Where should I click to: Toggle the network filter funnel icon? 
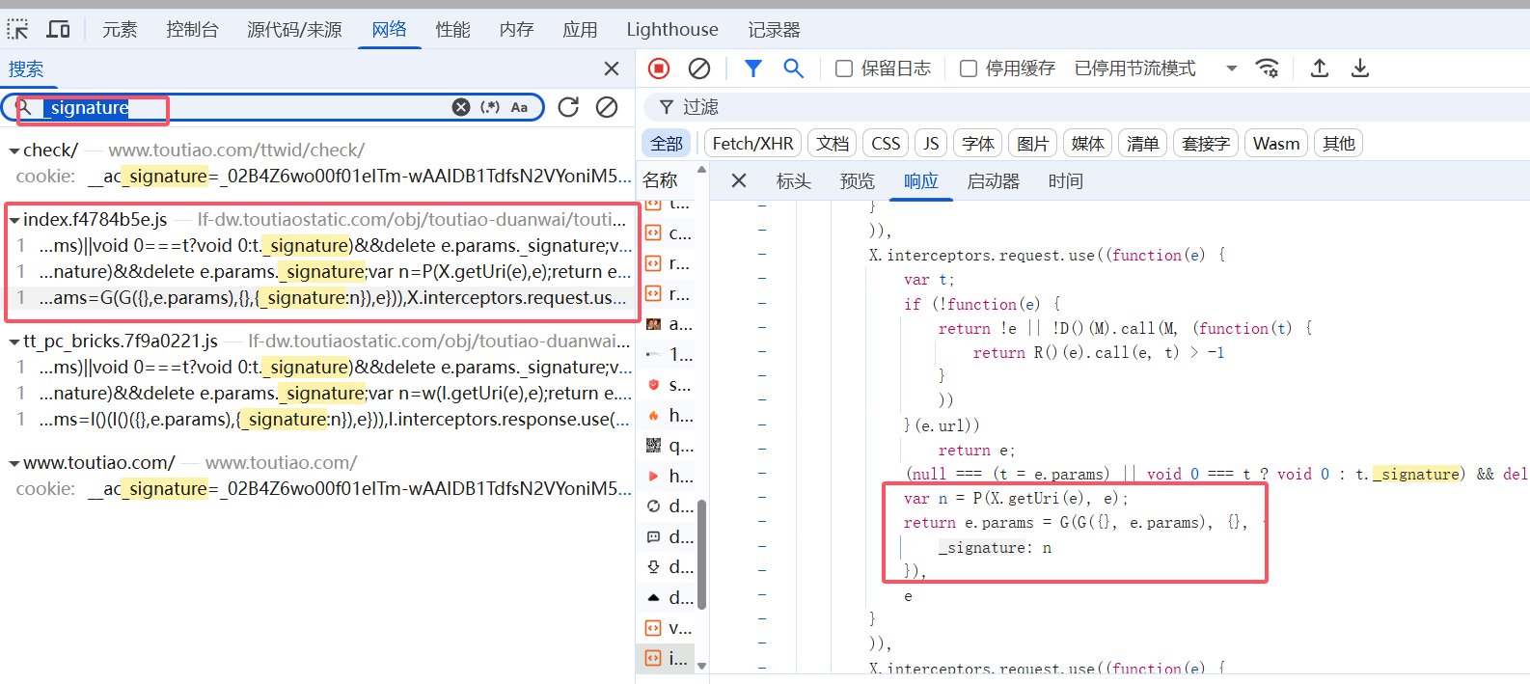pos(753,68)
